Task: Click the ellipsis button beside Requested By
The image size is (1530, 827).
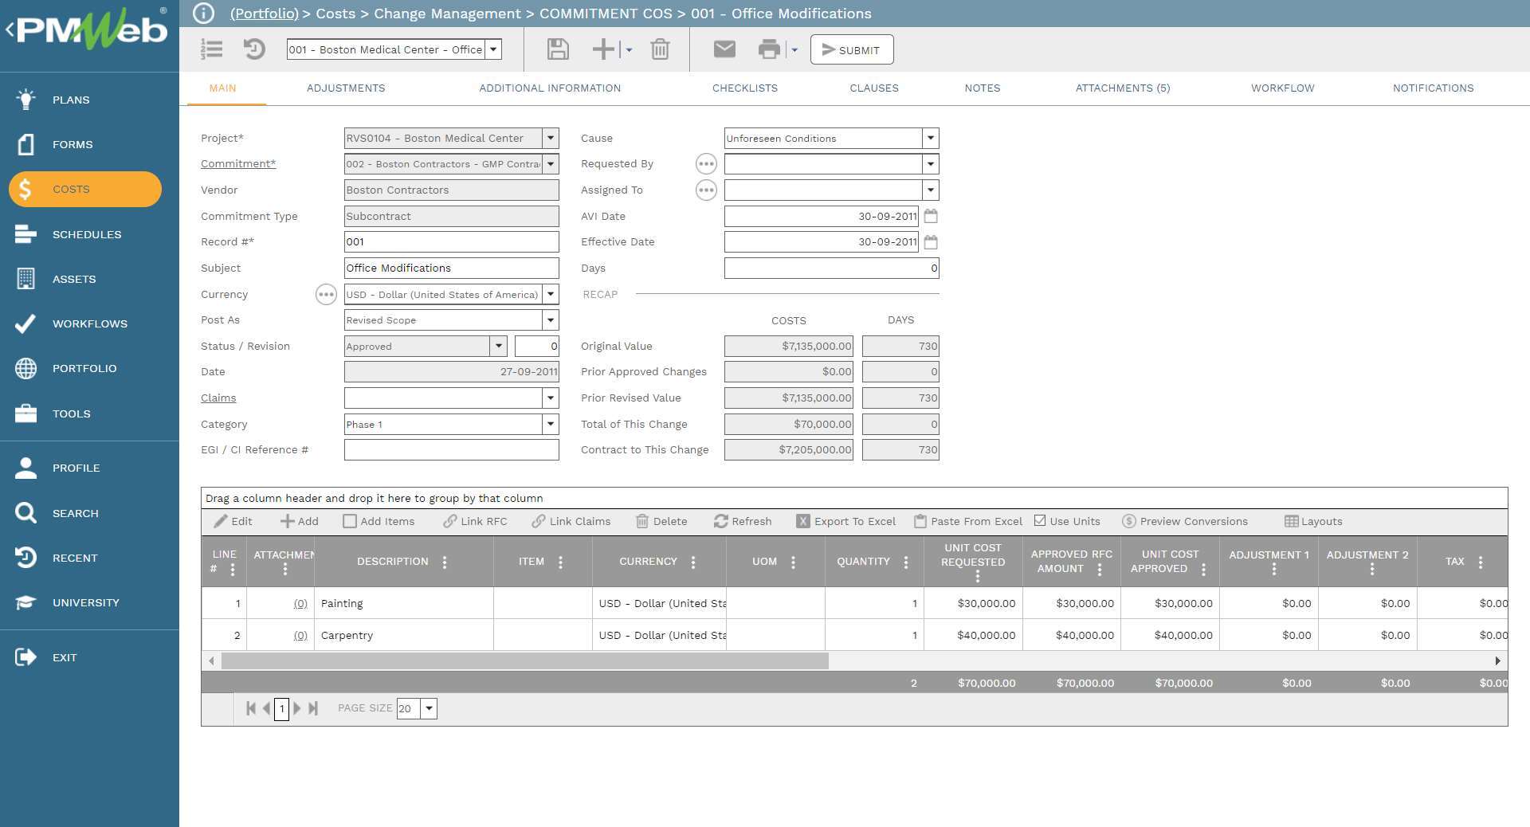Action: tap(706, 164)
